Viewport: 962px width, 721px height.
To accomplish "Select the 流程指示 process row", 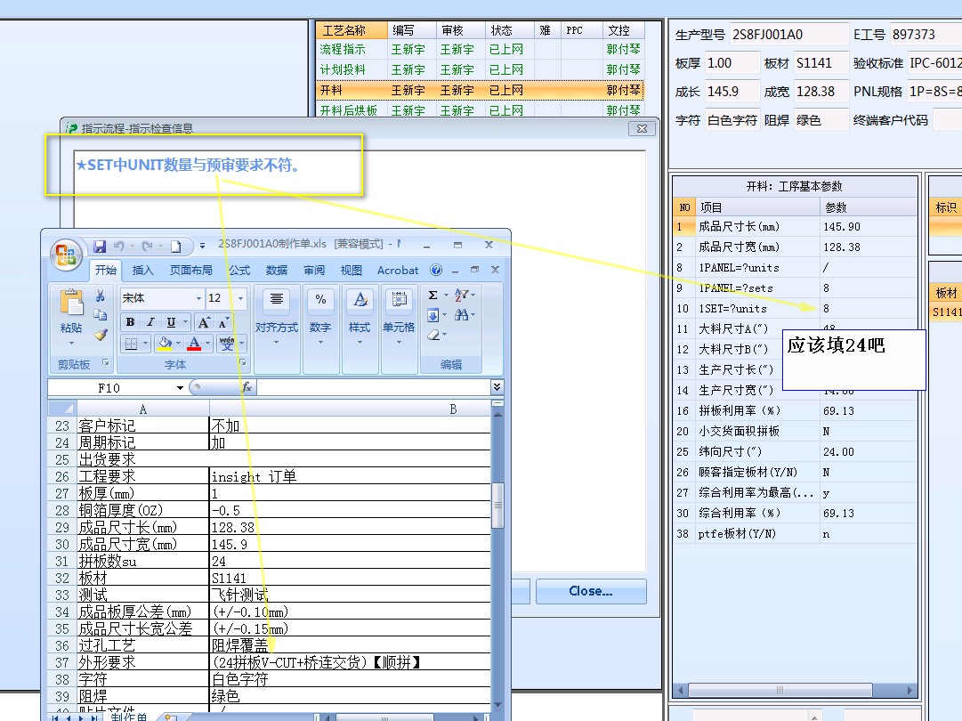I will click(480, 49).
